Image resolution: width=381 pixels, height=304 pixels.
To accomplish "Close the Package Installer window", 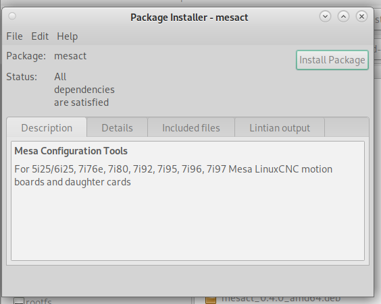I will click(x=361, y=16).
